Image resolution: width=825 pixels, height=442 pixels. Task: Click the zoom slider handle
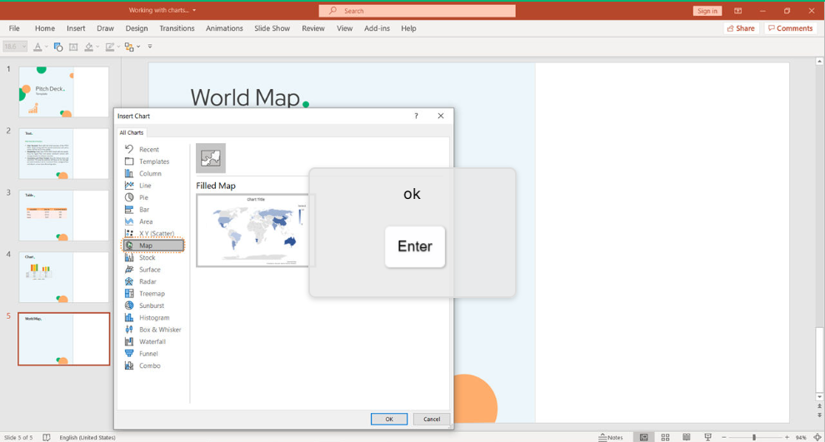click(x=754, y=437)
